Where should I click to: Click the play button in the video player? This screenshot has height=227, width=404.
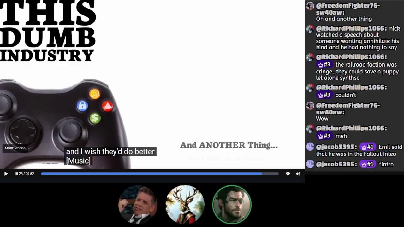point(6,174)
